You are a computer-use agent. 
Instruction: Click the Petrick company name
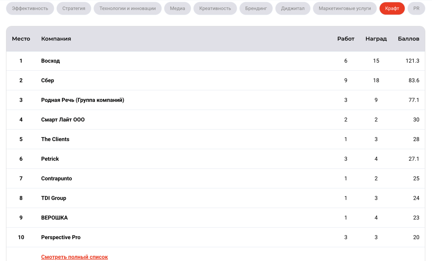click(x=50, y=159)
